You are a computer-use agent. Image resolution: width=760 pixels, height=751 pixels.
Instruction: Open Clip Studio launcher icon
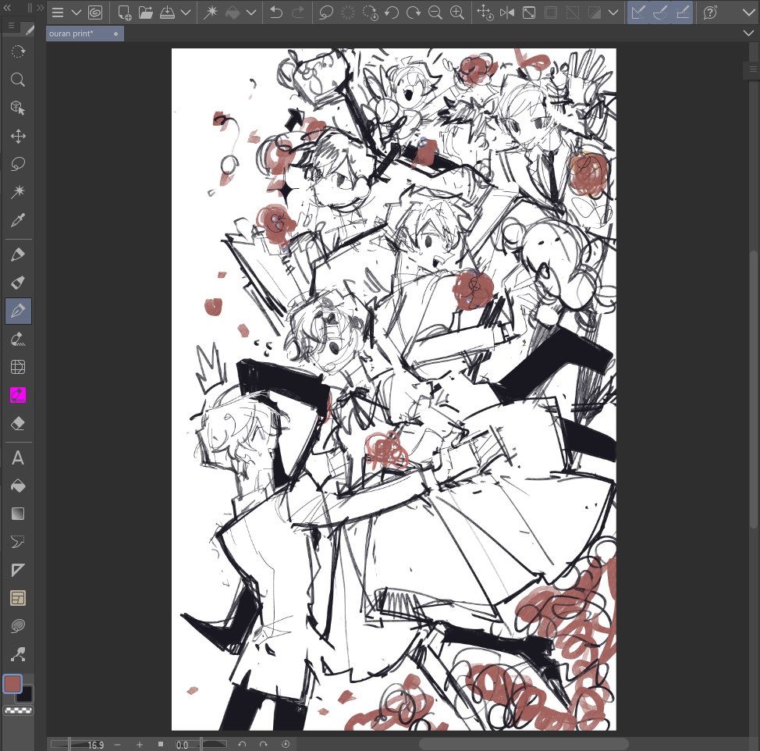point(95,12)
